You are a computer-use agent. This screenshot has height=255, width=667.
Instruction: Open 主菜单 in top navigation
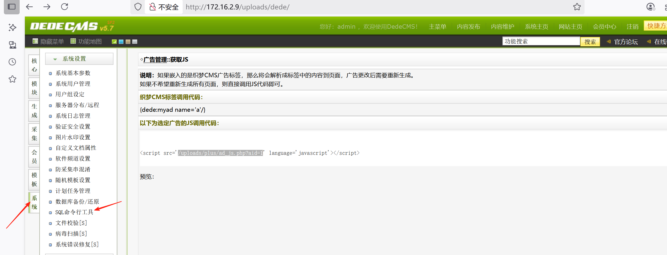point(438,27)
